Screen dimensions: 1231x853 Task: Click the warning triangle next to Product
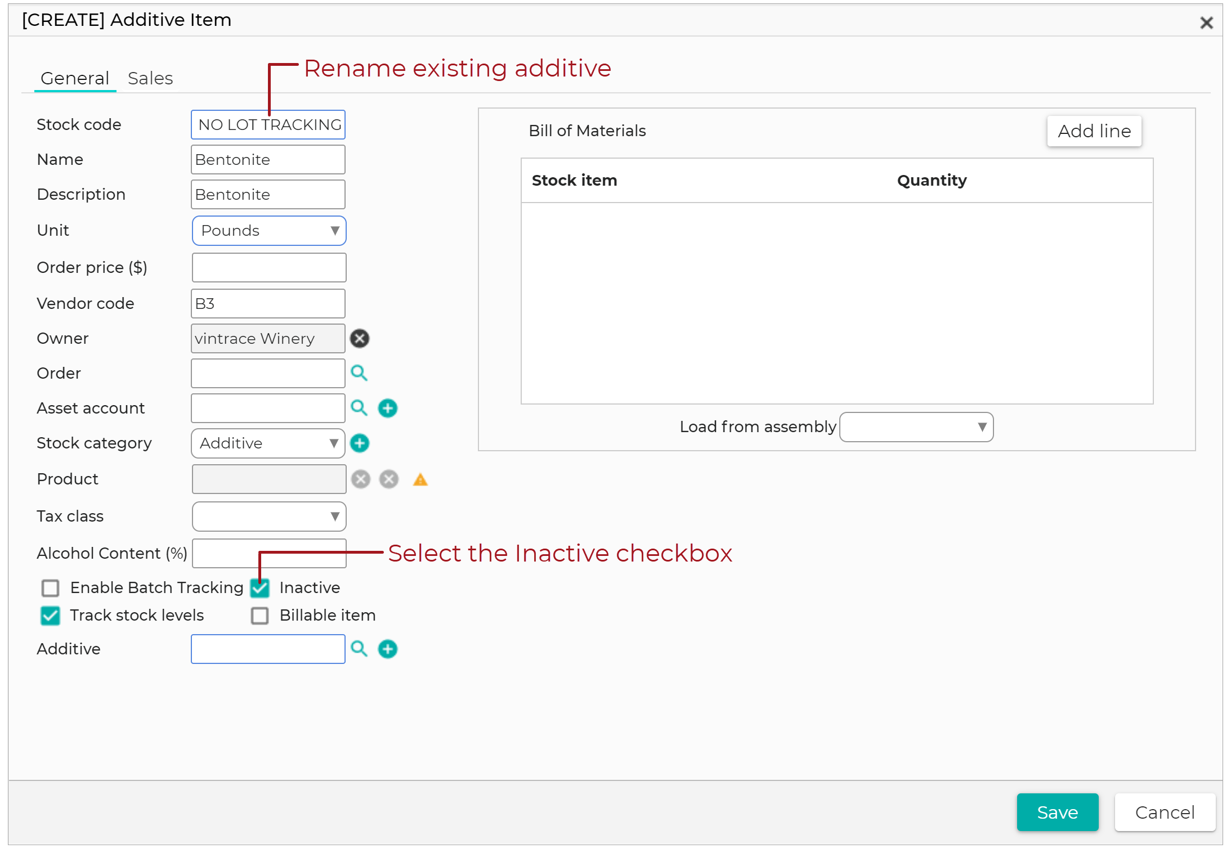(x=420, y=479)
